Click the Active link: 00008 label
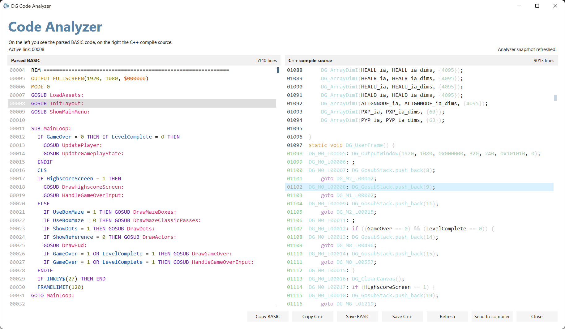 [26, 49]
